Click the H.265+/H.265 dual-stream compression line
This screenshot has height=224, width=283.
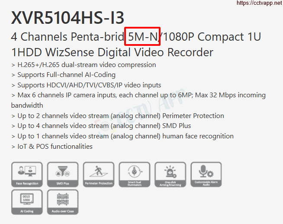pos(84,65)
